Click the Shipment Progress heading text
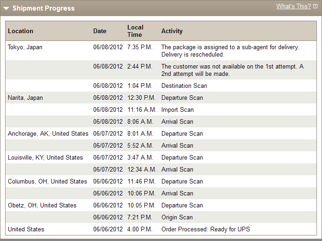This screenshot has height=241, width=322. click(x=43, y=8)
